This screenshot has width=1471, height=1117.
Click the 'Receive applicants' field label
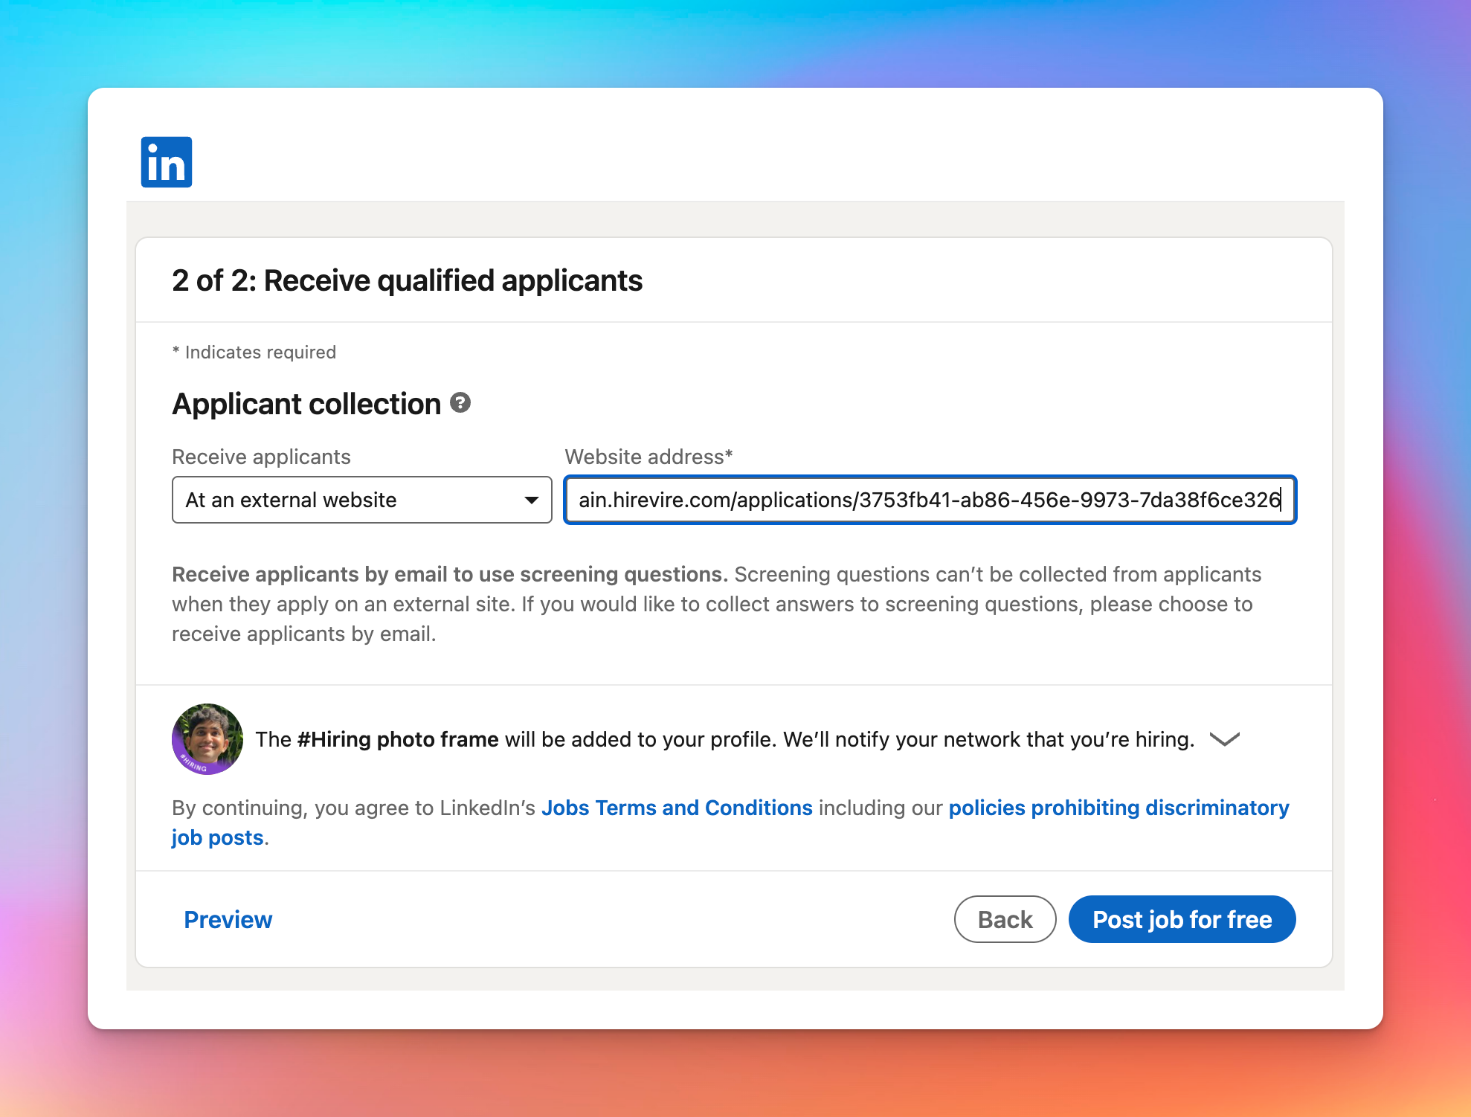point(261,457)
